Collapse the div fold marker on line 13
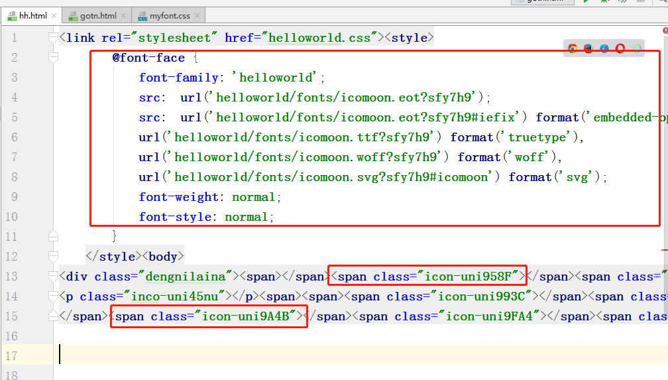 tap(53, 277)
